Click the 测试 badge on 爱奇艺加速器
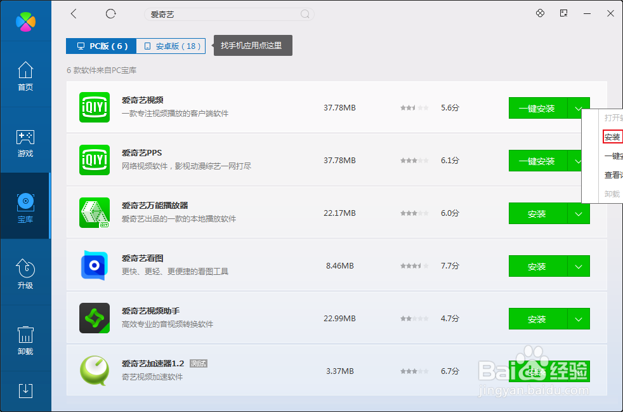 click(199, 364)
